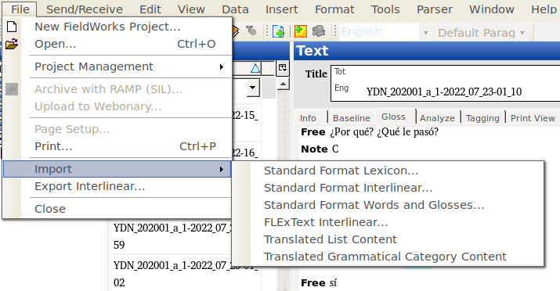
Task: Click the free translation ¿Por qué? ¿Qué le pasó?
Action: [x=384, y=132]
